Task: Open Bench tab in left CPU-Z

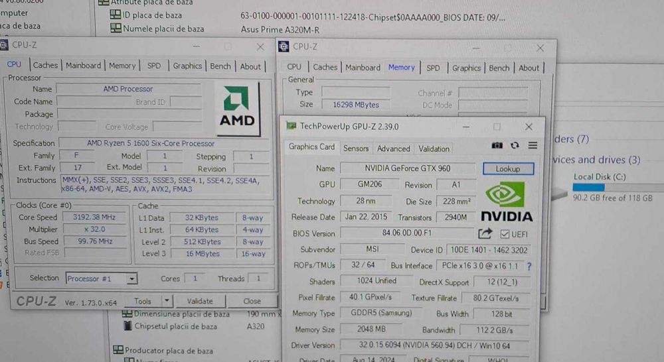Action: [x=220, y=66]
